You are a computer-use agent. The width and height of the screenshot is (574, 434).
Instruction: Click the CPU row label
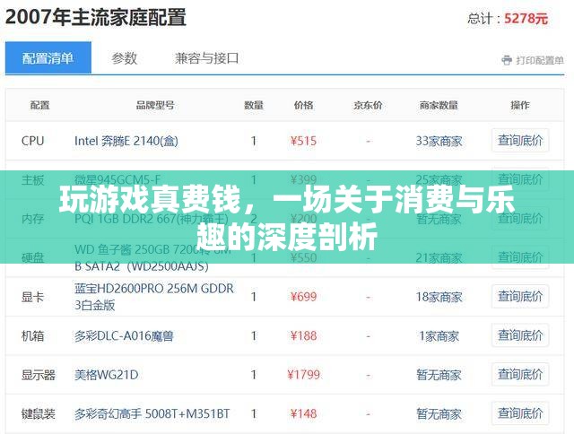(x=32, y=141)
